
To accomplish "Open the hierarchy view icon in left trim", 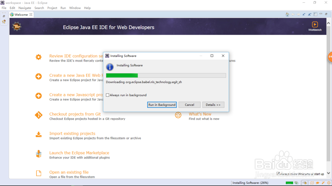I will pyautogui.click(x=4, y=22).
